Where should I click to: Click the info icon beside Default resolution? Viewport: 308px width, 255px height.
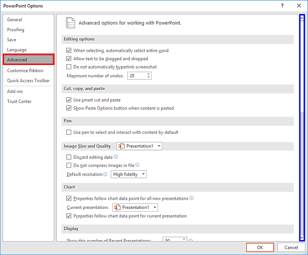tap(106, 174)
